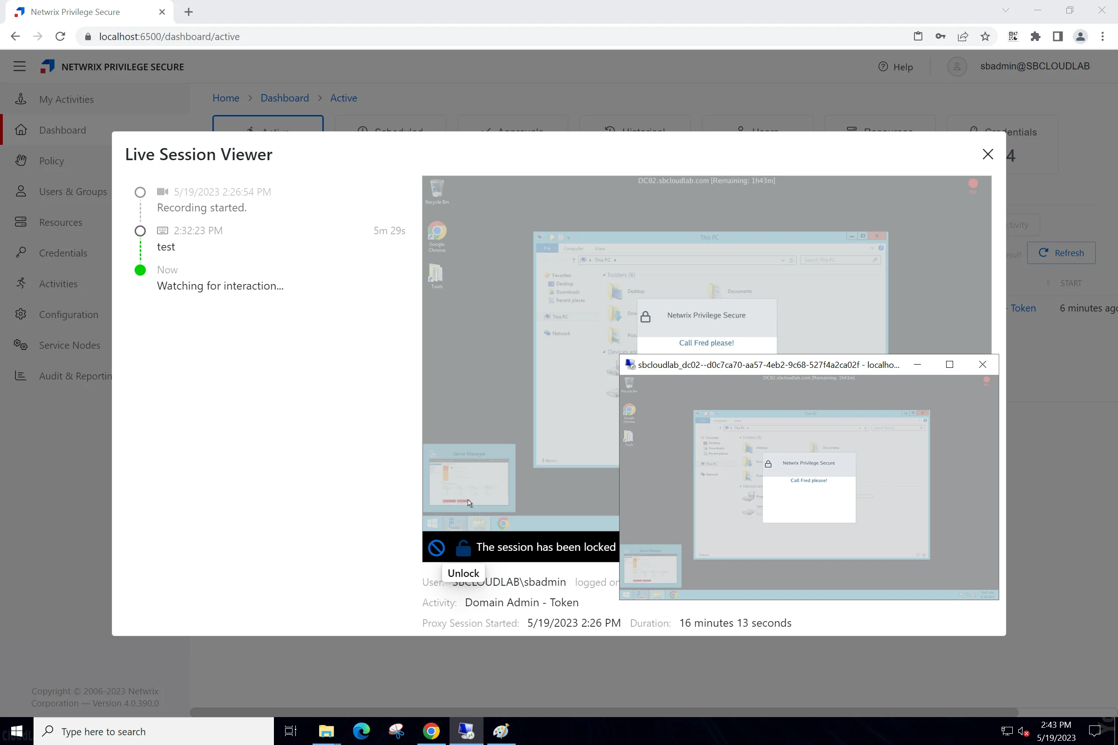
Task: Click the clipboard icon in Chrome toolbar
Action: (918, 37)
